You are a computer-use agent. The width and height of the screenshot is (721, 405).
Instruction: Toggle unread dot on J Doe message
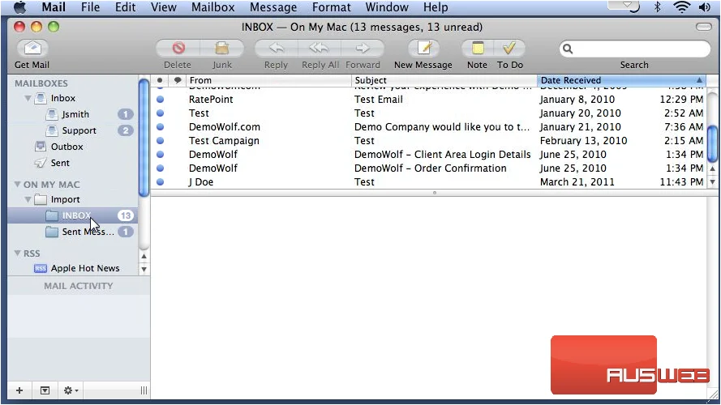pyautogui.click(x=160, y=181)
